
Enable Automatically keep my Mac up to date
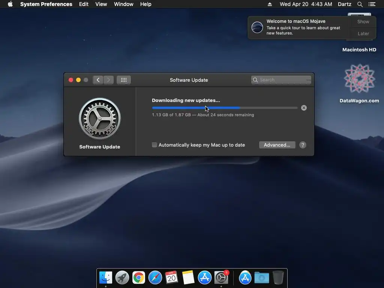[154, 145]
